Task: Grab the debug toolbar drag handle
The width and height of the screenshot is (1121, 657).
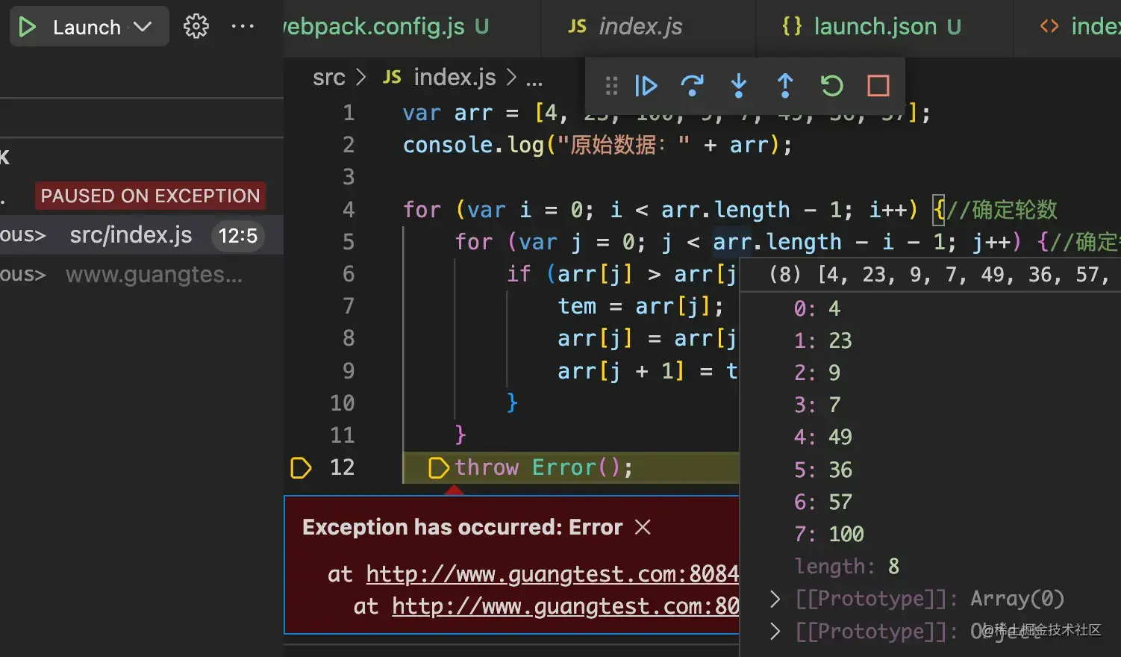Action: coord(612,86)
